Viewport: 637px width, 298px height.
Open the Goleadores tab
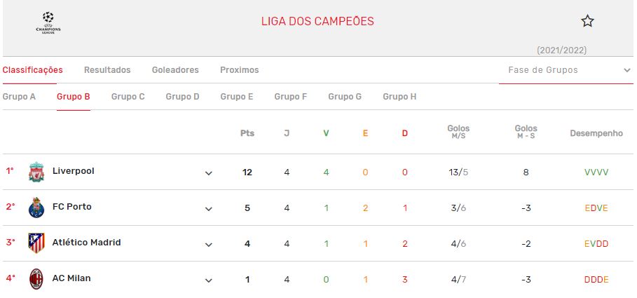(175, 70)
